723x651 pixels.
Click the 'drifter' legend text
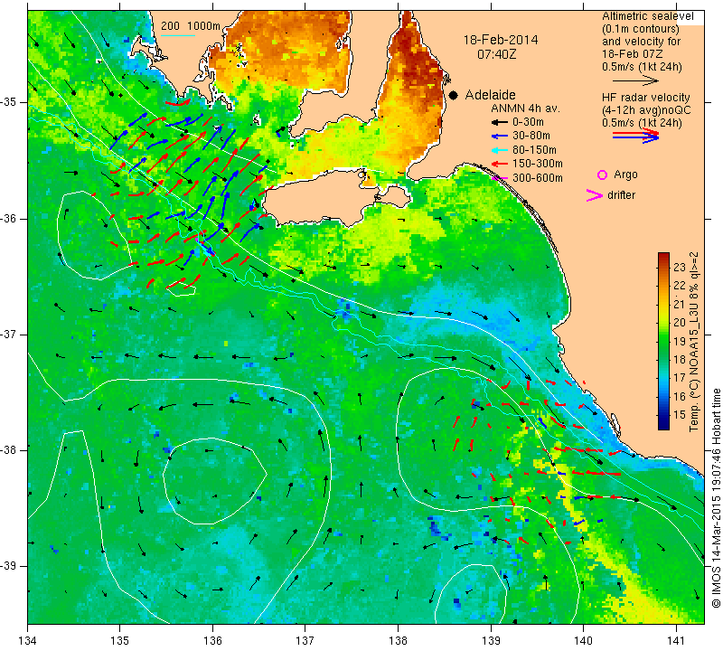click(x=621, y=195)
